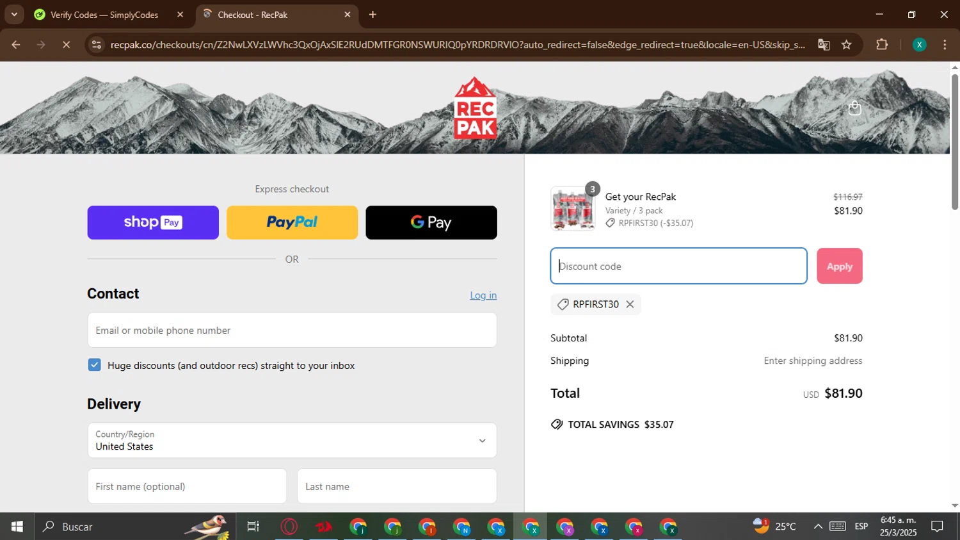The width and height of the screenshot is (960, 540).
Task: Open the Chrome three-dot menu
Action: (945, 45)
